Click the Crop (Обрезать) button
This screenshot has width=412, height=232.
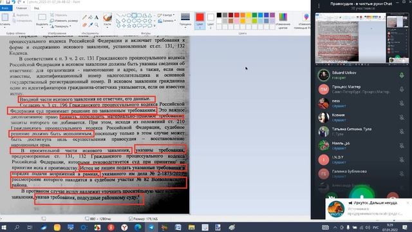[59, 15]
